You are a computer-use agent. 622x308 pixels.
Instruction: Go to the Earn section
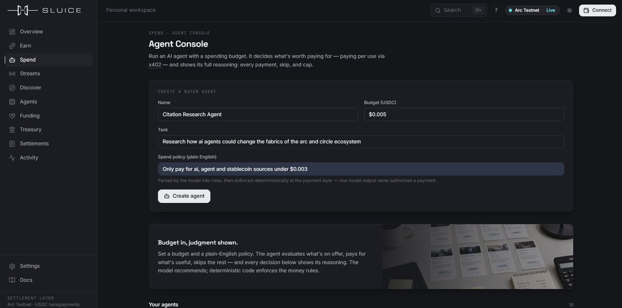pos(49,46)
